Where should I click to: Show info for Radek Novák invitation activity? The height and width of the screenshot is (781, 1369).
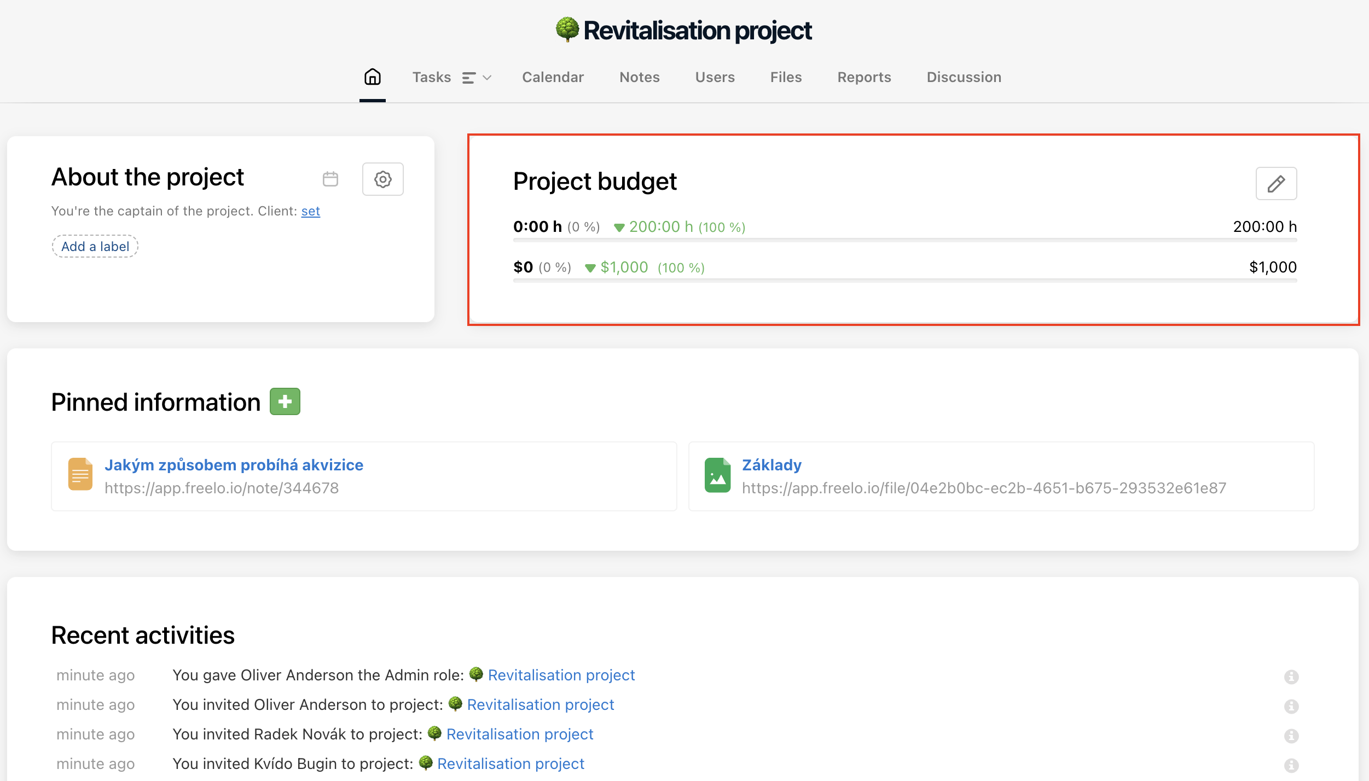click(1291, 736)
